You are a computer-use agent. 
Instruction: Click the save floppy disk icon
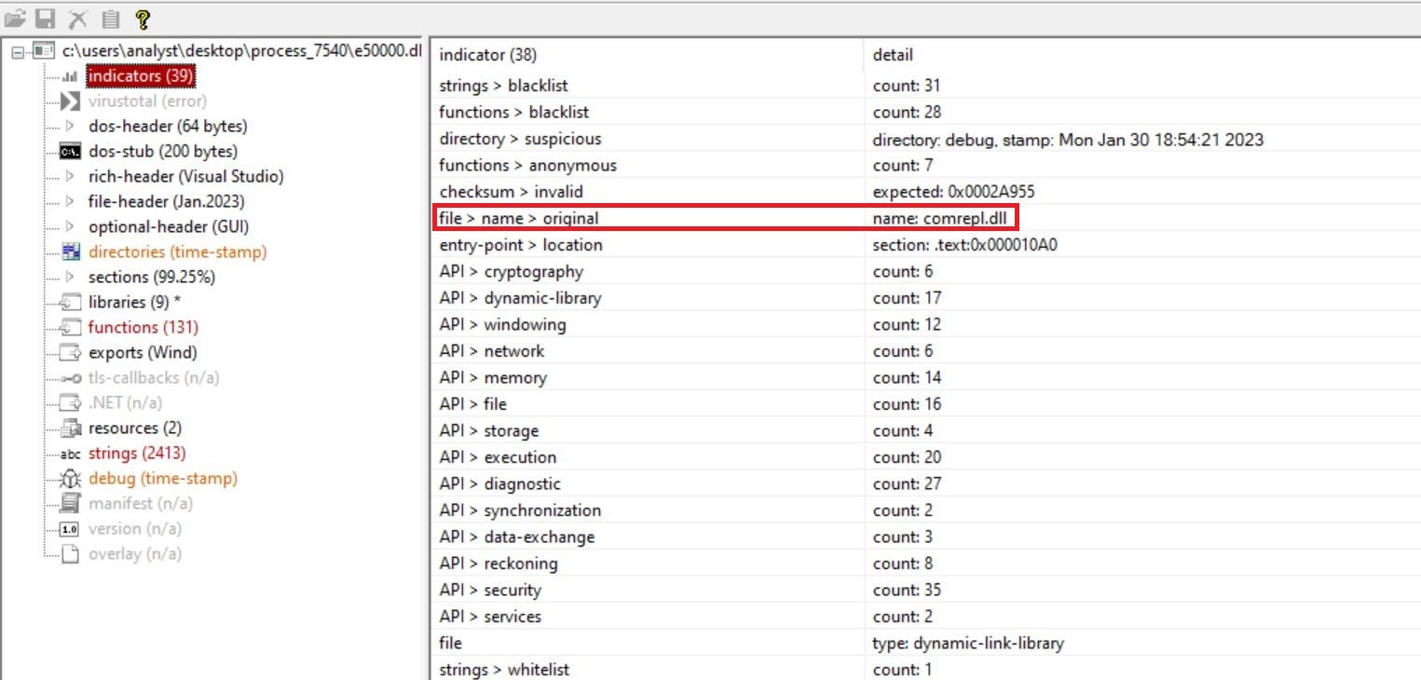pyautogui.click(x=46, y=19)
